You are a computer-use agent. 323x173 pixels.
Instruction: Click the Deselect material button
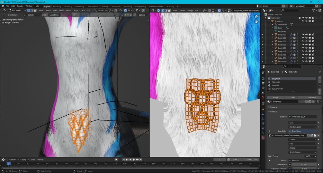[x=312, y=97]
